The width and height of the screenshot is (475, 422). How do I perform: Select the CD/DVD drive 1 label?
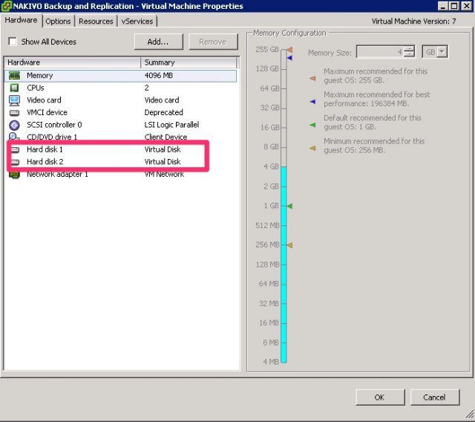pyautogui.click(x=52, y=137)
